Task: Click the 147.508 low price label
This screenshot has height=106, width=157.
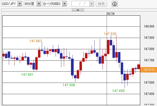Action: tap(69, 85)
